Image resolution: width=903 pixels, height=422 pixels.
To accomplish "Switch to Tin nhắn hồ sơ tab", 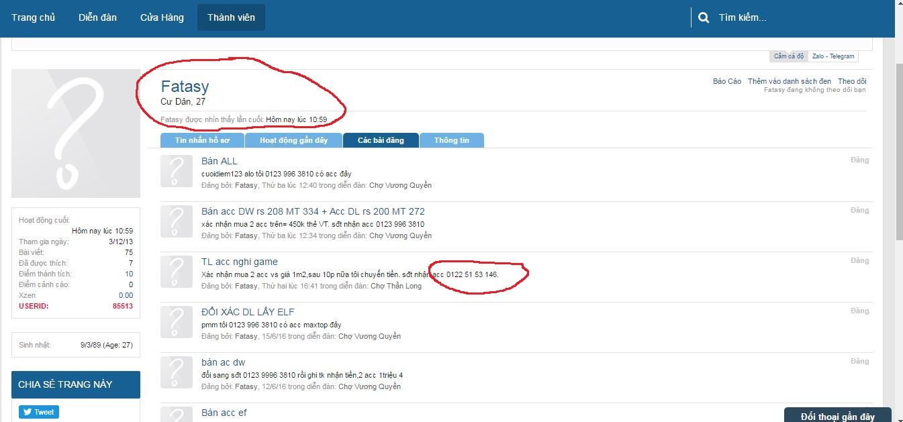I will point(202,140).
